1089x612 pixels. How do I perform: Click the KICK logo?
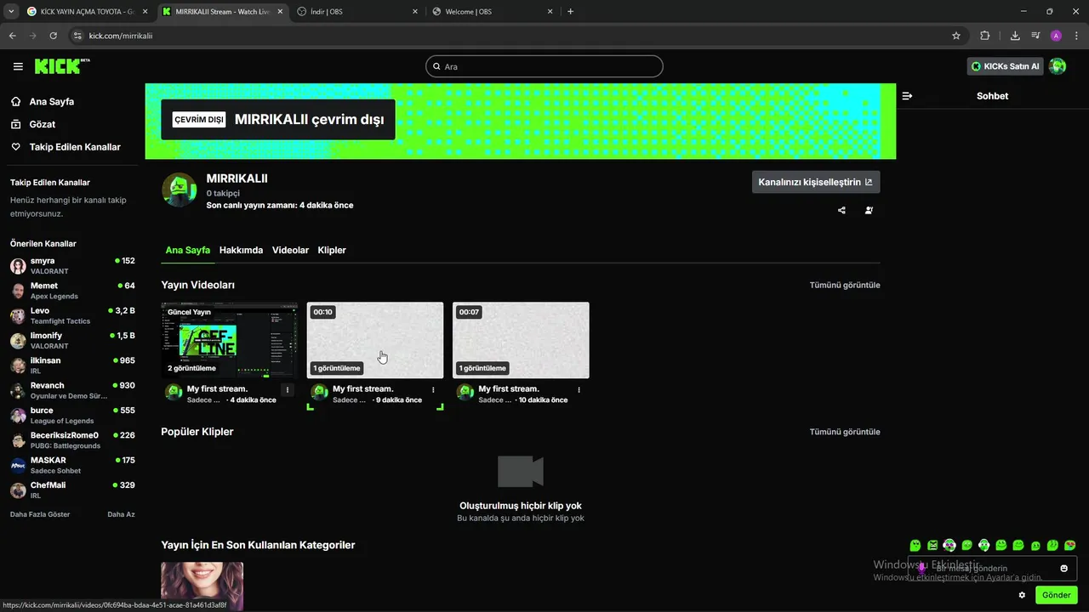click(61, 66)
